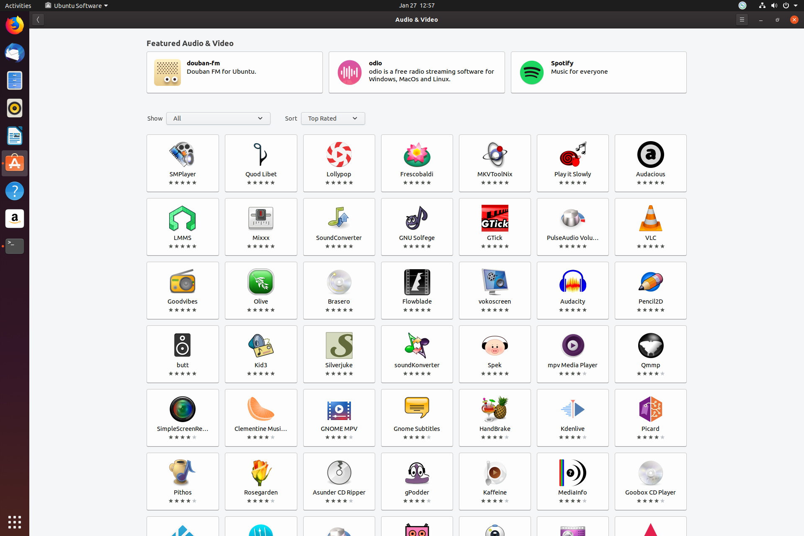Launch Firefox from the dock
This screenshot has height=536, width=804.
click(15, 25)
